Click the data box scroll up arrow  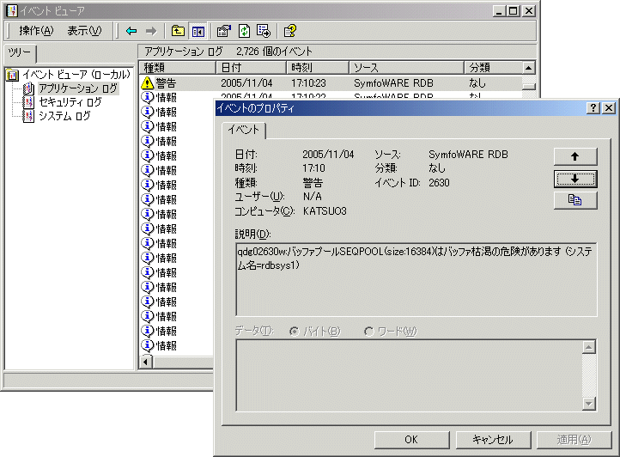tap(589, 347)
